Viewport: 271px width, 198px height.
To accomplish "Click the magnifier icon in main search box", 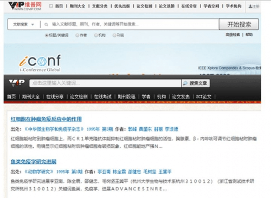I will tap(46, 24).
